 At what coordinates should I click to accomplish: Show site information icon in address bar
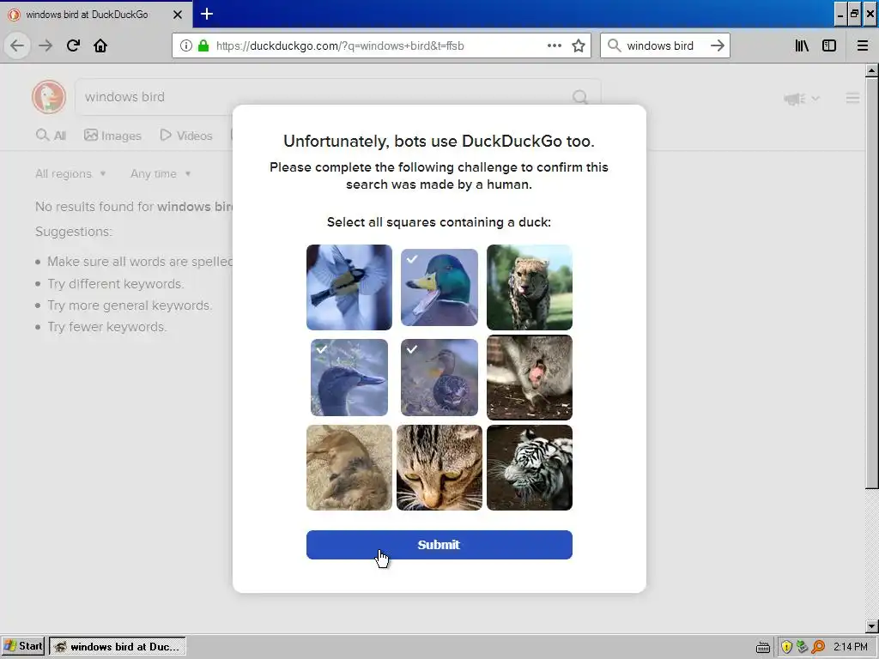pos(186,46)
